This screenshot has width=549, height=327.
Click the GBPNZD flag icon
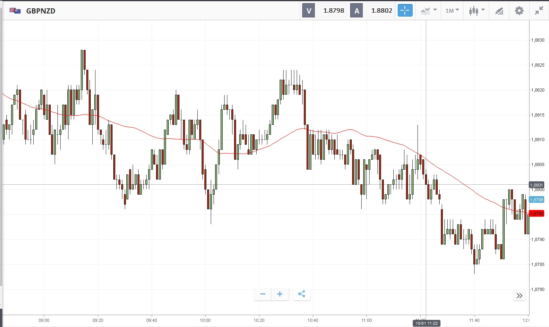pyautogui.click(x=15, y=11)
